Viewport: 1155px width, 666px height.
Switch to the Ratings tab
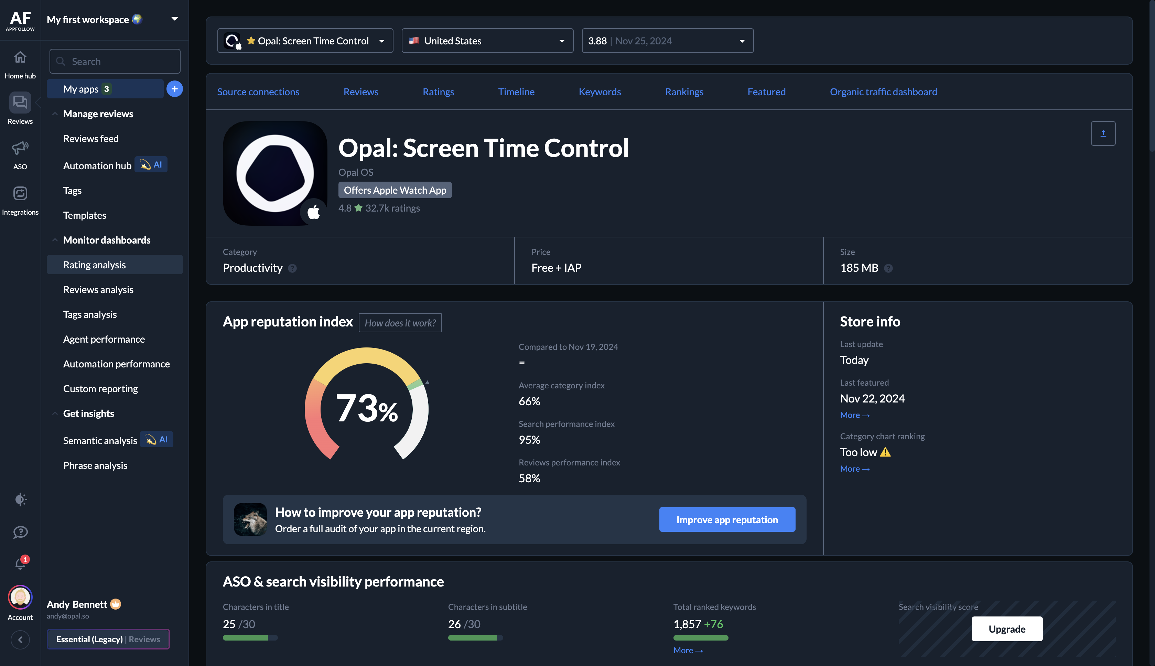(439, 92)
